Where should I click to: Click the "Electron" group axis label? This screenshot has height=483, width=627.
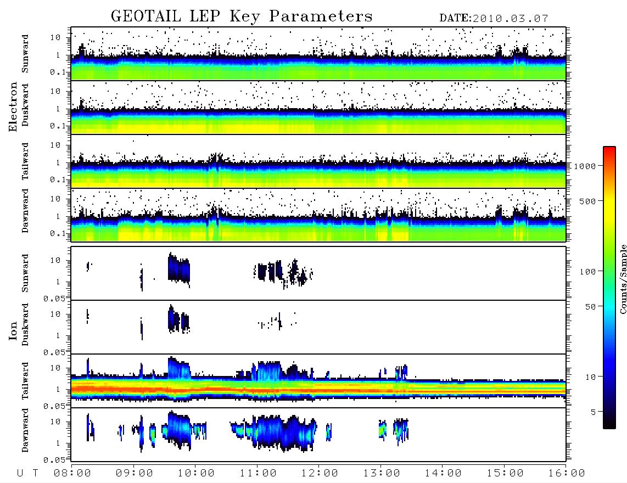(13, 107)
